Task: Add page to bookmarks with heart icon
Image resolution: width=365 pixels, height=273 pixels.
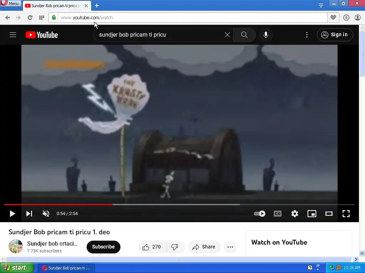Action: (x=333, y=17)
